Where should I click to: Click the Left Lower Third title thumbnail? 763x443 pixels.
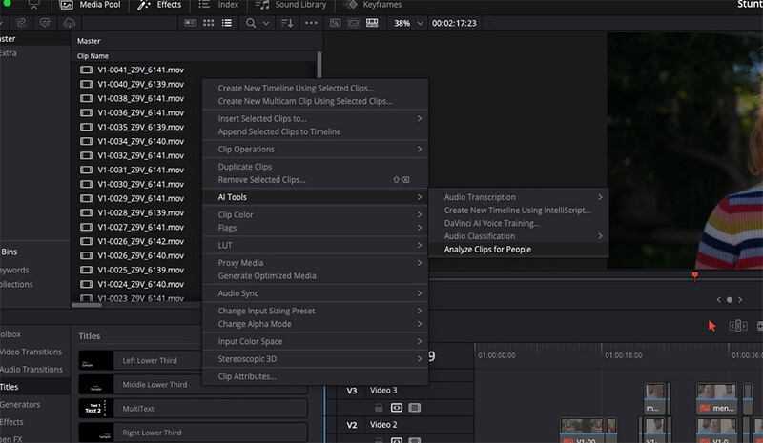coord(96,361)
